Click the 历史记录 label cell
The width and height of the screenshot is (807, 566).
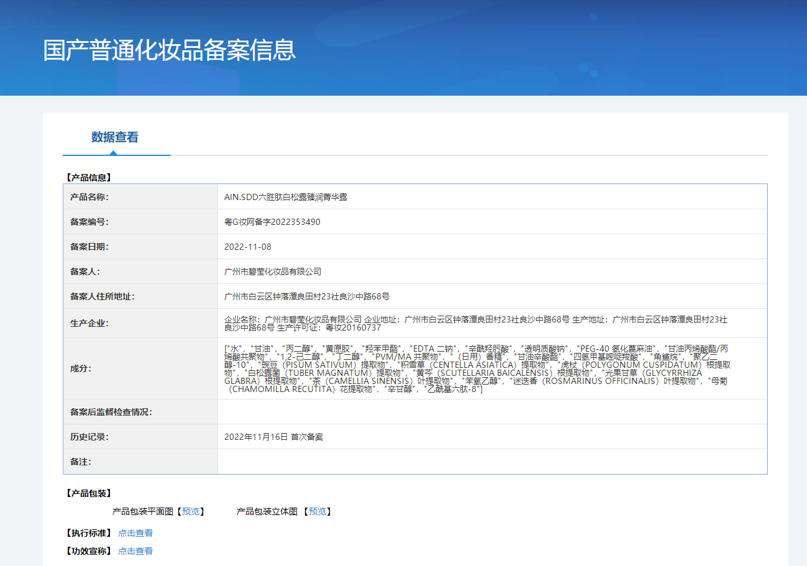pos(140,437)
